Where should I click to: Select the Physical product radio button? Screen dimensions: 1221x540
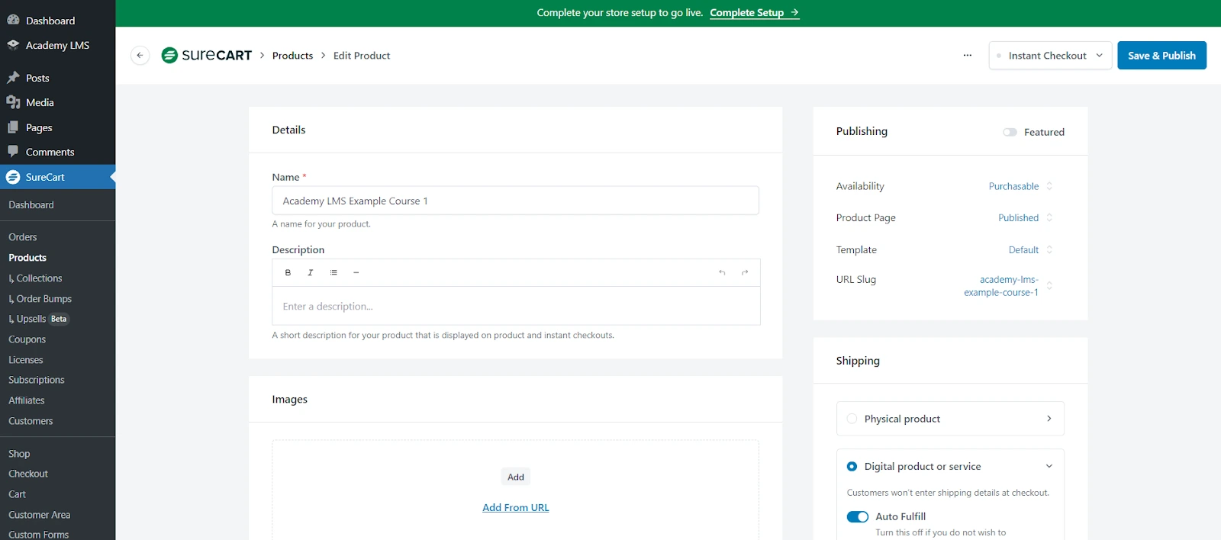tap(852, 419)
